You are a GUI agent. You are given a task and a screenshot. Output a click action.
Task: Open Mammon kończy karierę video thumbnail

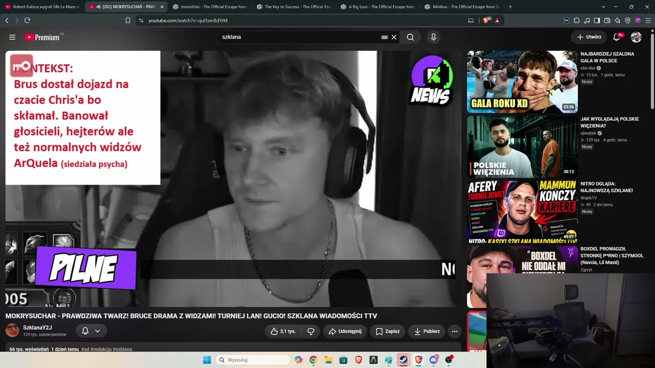(x=522, y=212)
